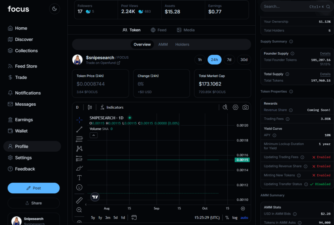The image size is (334, 225).
Task: Select the brush drawing tool
Action: (x=79, y=168)
